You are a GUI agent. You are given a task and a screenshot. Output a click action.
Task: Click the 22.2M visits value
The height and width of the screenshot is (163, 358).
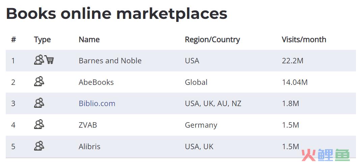(293, 61)
